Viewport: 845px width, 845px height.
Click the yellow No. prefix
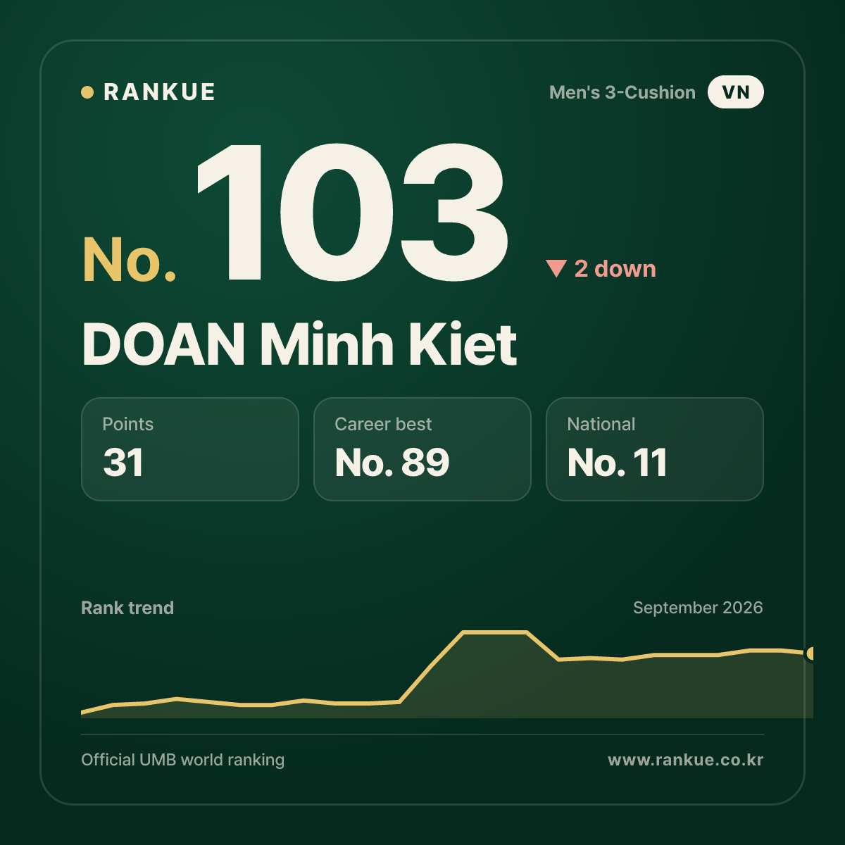coord(130,260)
